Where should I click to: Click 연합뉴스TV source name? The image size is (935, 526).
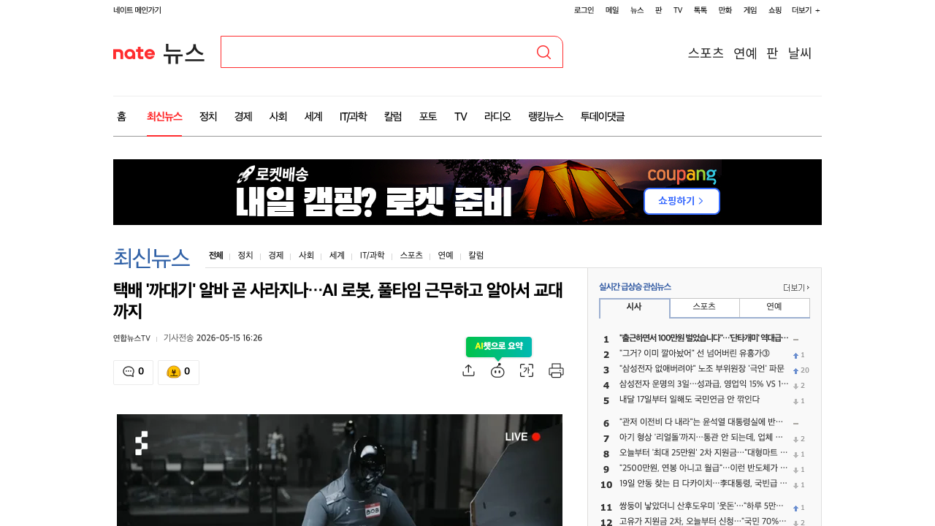click(x=131, y=338)
